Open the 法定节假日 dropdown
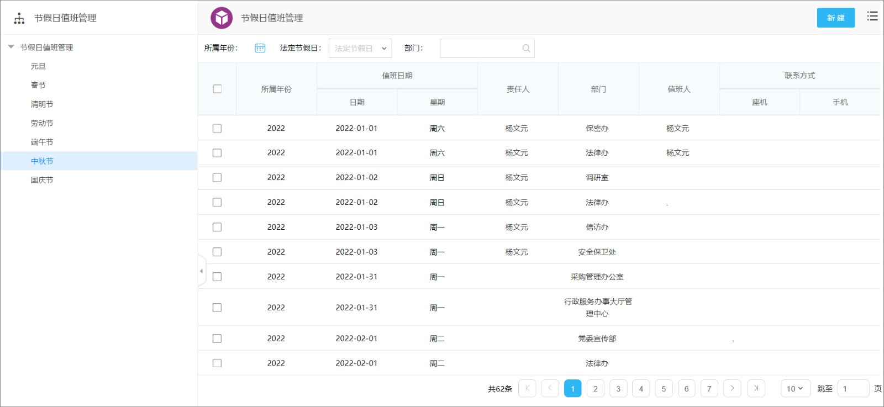The image size is (884, 407). pyautogui.click(x=360, y=48)
